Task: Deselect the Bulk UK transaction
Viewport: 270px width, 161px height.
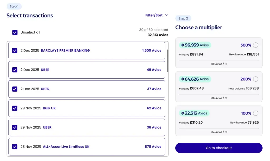Action: (x=15, y=108)
